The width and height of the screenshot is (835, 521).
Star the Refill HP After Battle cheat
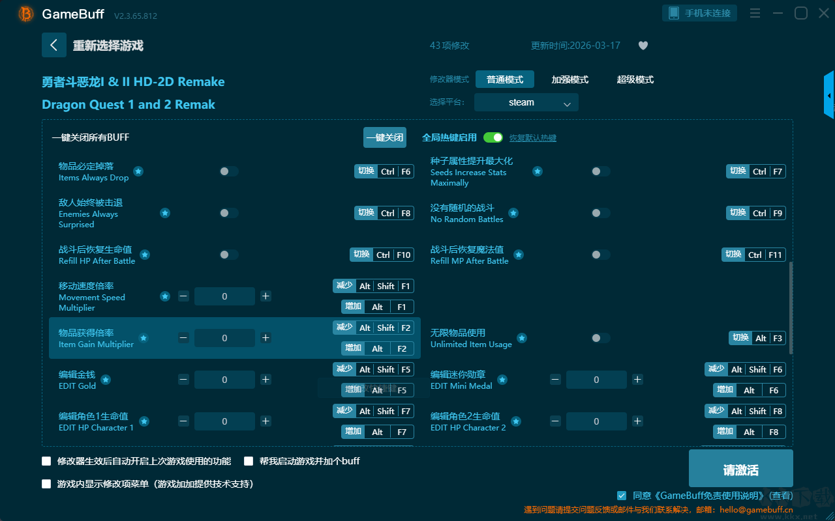145,255
